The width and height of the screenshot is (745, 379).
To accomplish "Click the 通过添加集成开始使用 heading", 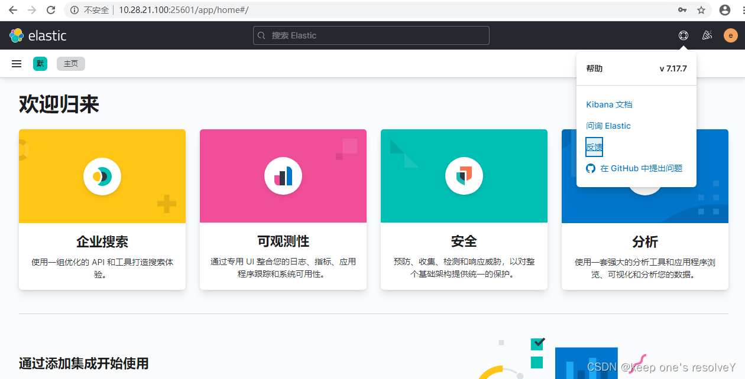I will (83, 363).
